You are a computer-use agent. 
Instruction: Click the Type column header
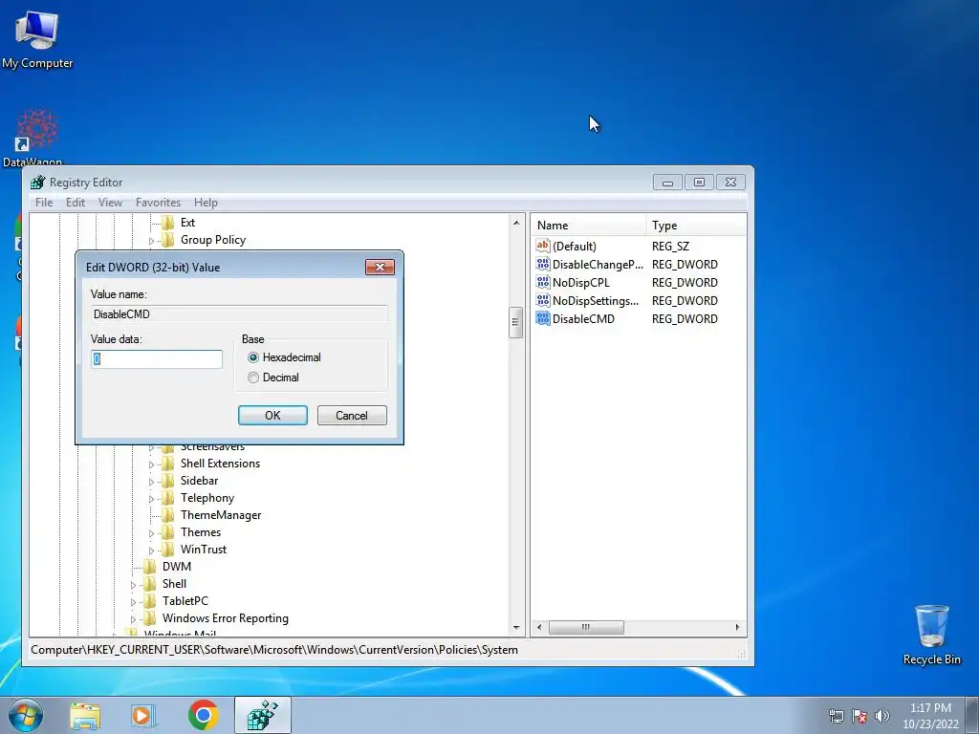[x=696, y=226]
